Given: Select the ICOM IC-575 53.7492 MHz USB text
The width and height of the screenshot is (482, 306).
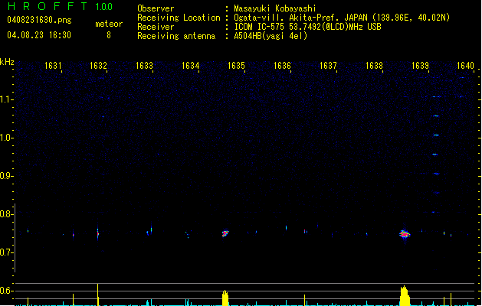Looking at the screenshot, I should [x=307, y=27].
